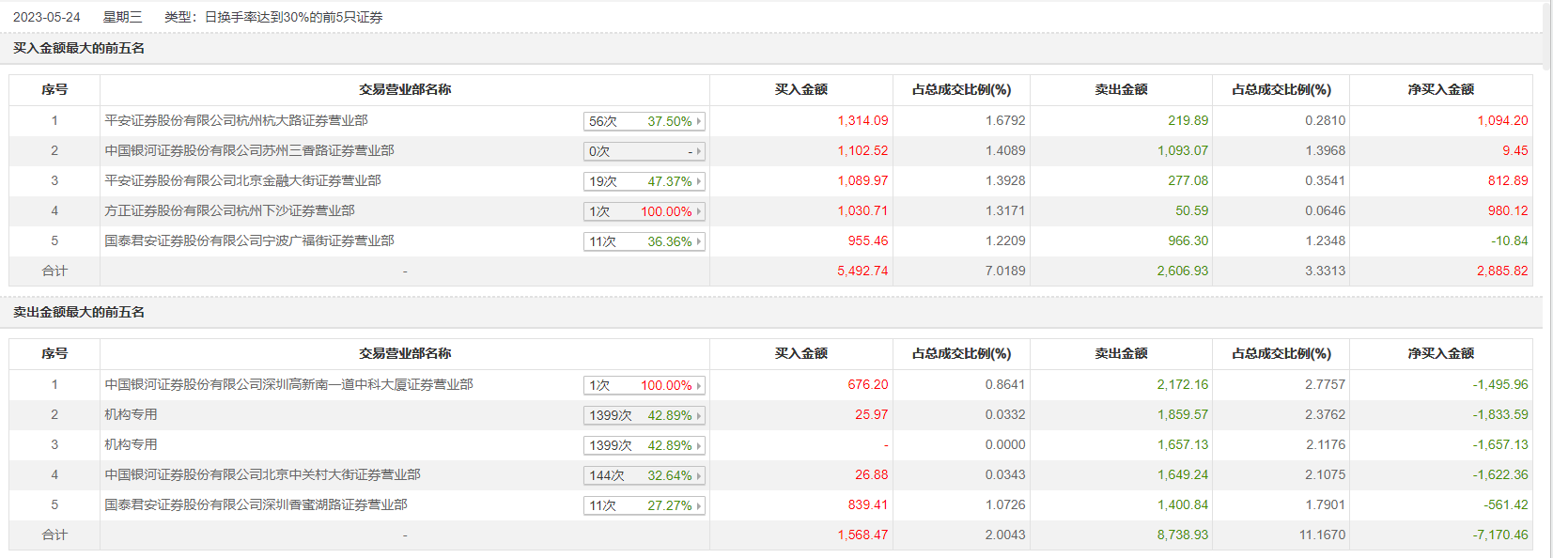Screen dimensions: 1553x558
Task: Click arrow icon next to 11次 27.27%
Action: coord(699,505)
